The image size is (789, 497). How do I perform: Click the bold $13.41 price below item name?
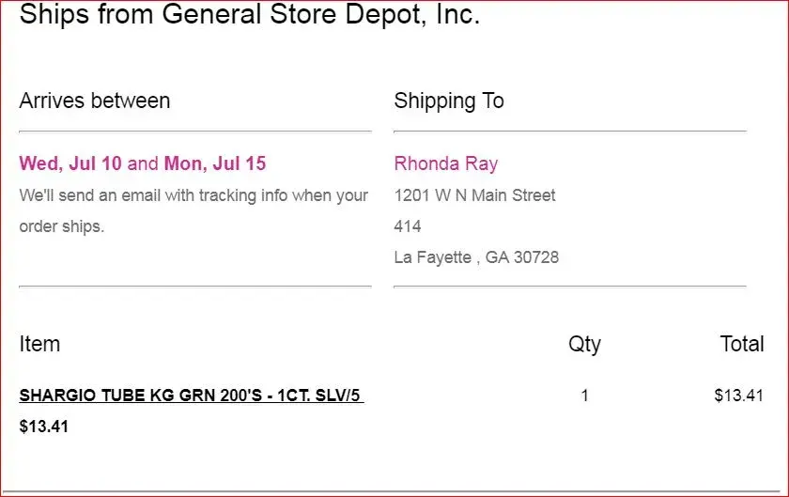point(44,427)
